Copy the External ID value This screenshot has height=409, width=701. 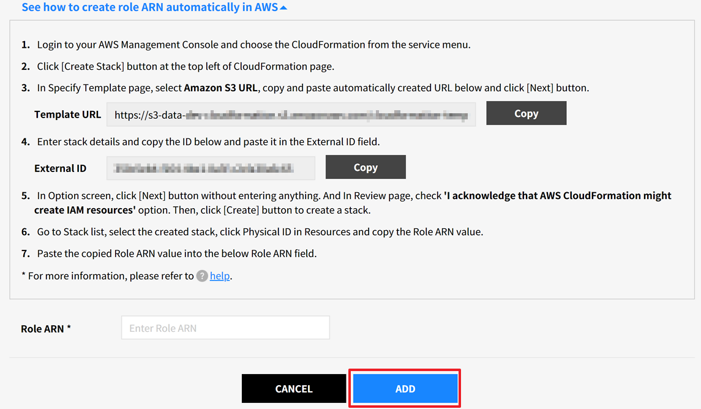[365, 167]
